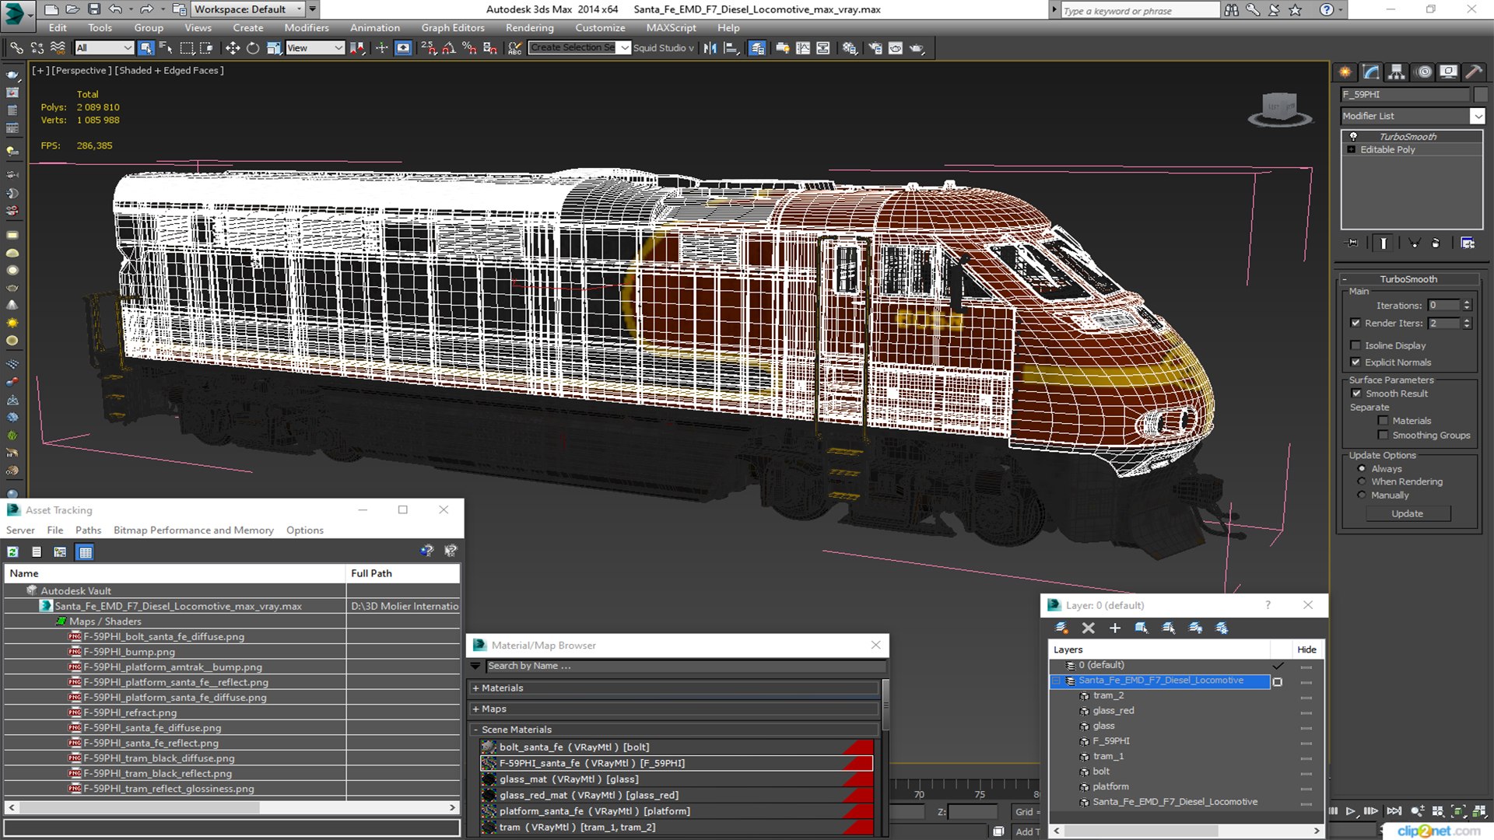Click the Refresh icon in Asset Tracking
Image resolution: width=1494 pixels, height=840 pixels.
[13, 551]
